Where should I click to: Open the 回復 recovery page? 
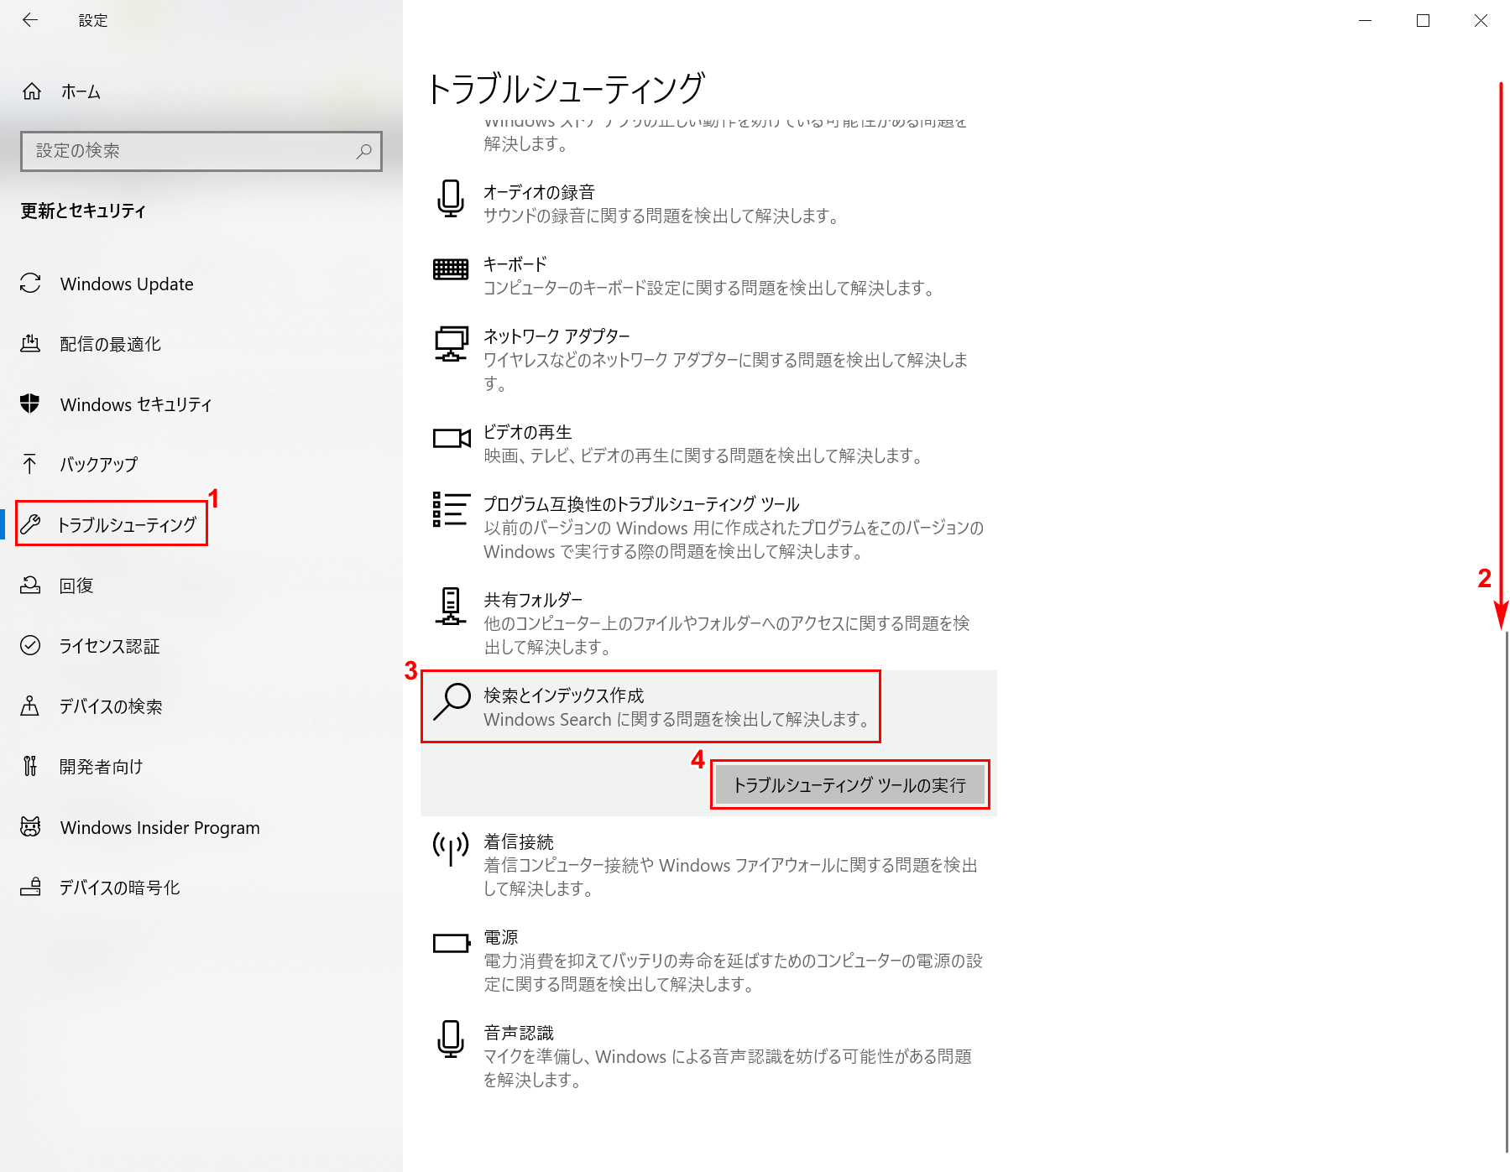[x=76, y=586]
